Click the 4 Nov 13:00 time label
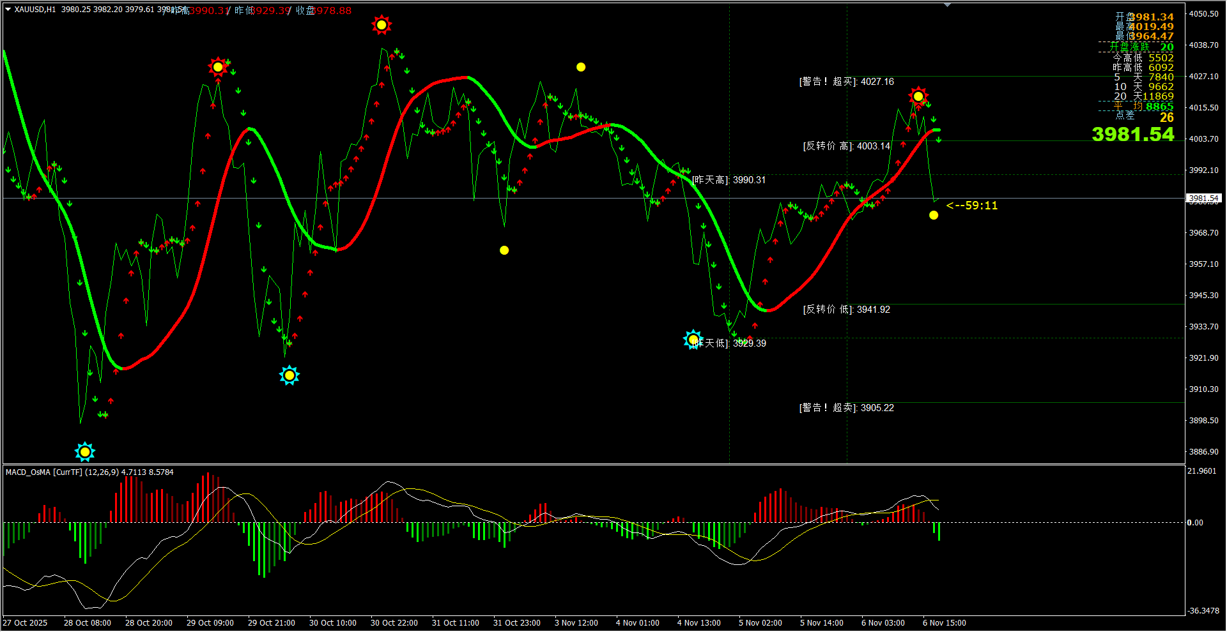 click(699, 623)
